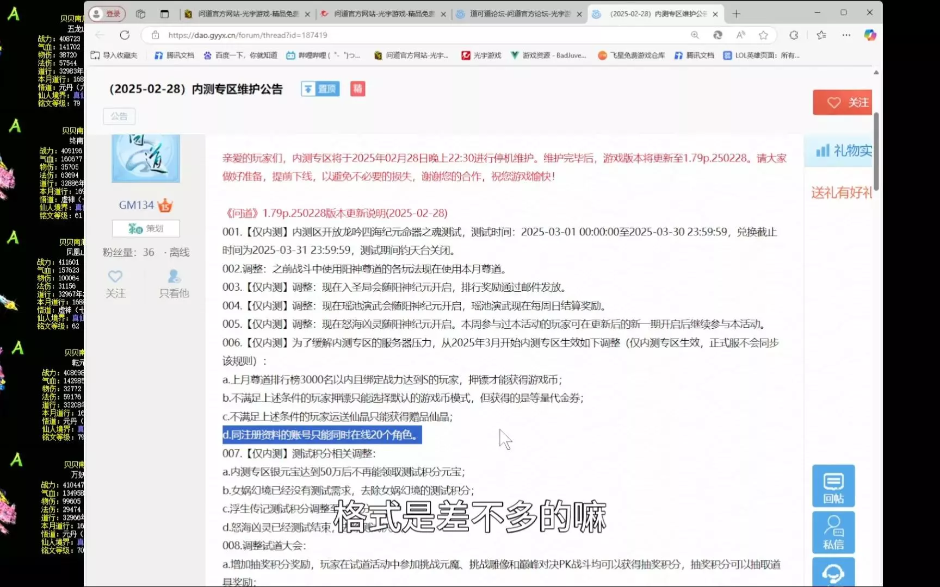Open a new browser tab
This screenshot has width=940, height=587.
point(736,14)
